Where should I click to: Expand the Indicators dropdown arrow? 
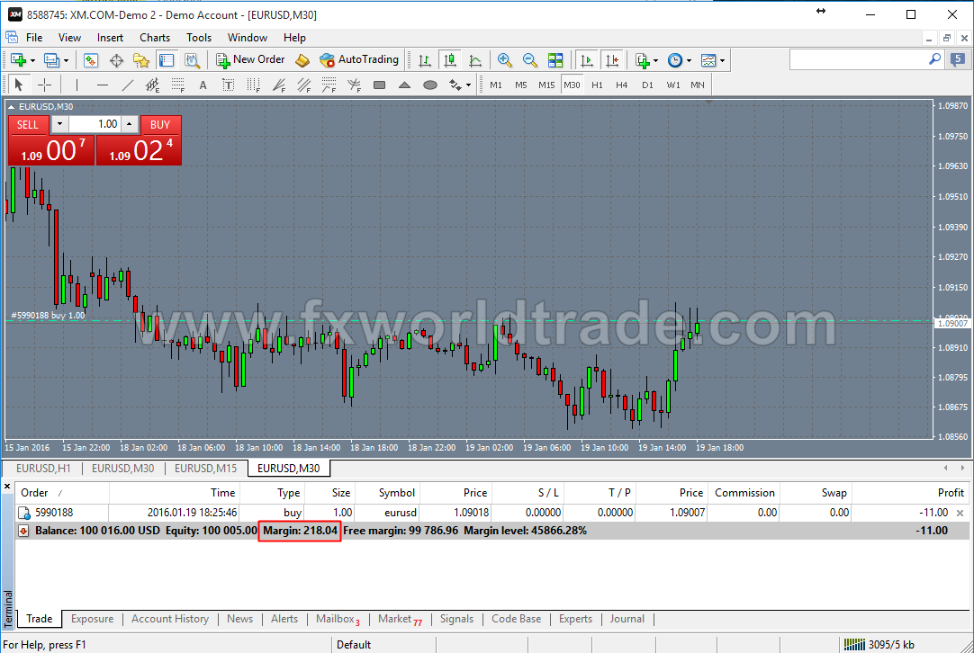click(x=656, y=61)
